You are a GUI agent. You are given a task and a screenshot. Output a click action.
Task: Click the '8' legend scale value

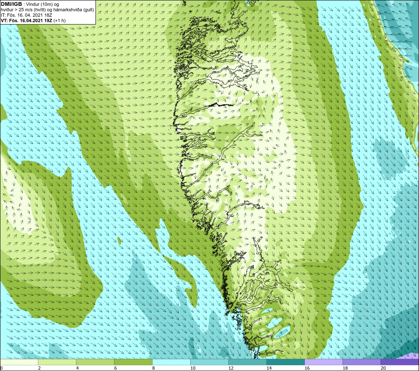154,368
